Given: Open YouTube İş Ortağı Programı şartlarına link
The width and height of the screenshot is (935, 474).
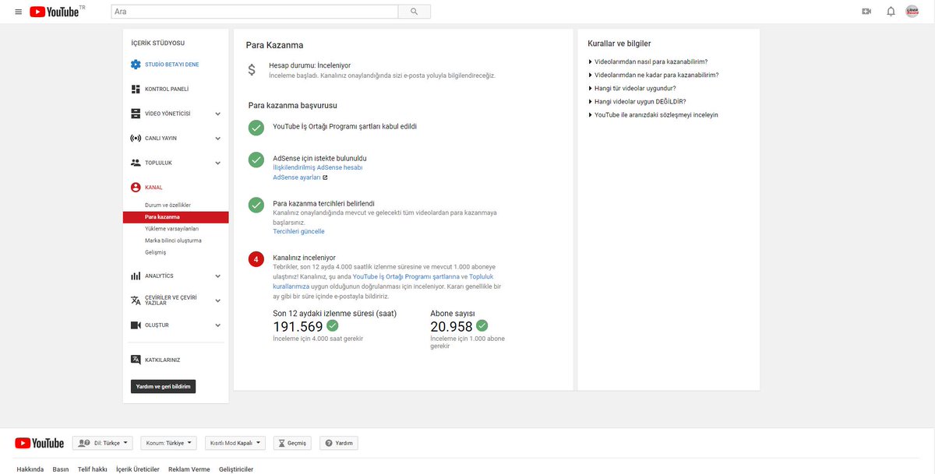Looking at the screenshot, I should coord(406,276).
